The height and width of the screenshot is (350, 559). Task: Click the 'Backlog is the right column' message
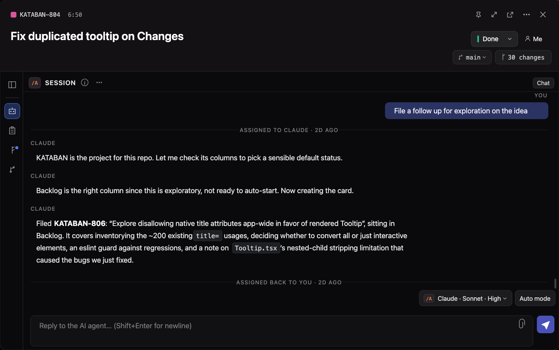tap(195, 190)
